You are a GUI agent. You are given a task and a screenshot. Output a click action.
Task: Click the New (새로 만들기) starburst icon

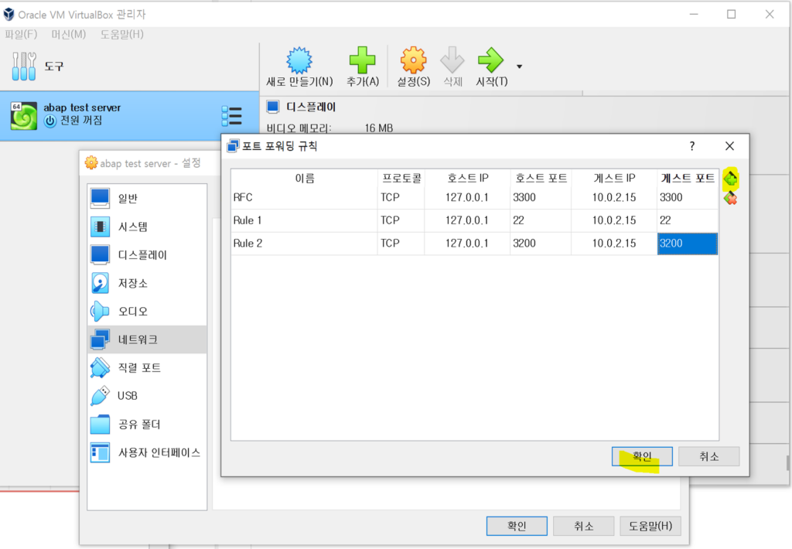click(299, 60)
